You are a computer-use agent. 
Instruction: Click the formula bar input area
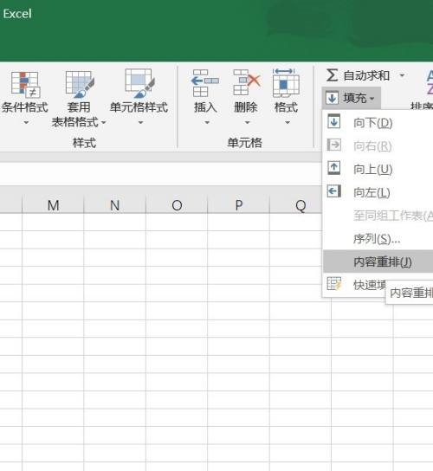(x=161, y=174)
